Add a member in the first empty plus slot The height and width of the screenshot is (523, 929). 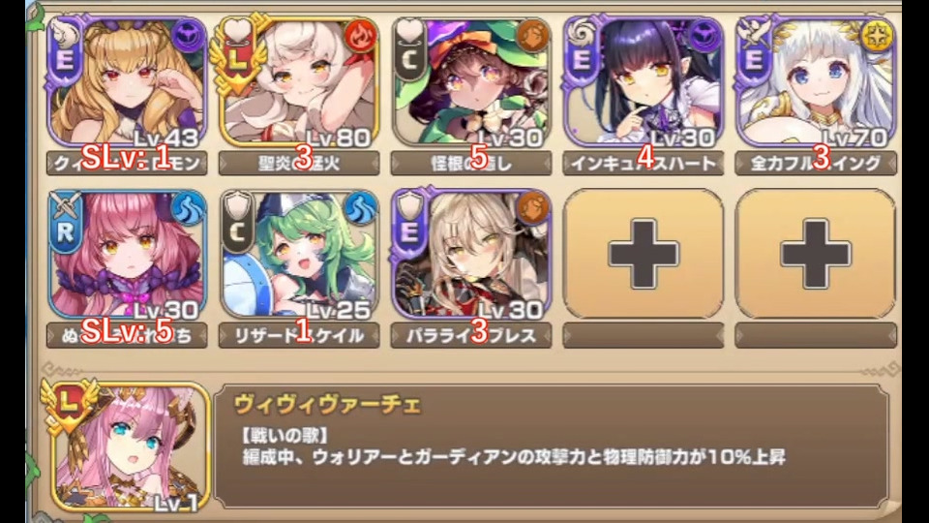[643, 254]
